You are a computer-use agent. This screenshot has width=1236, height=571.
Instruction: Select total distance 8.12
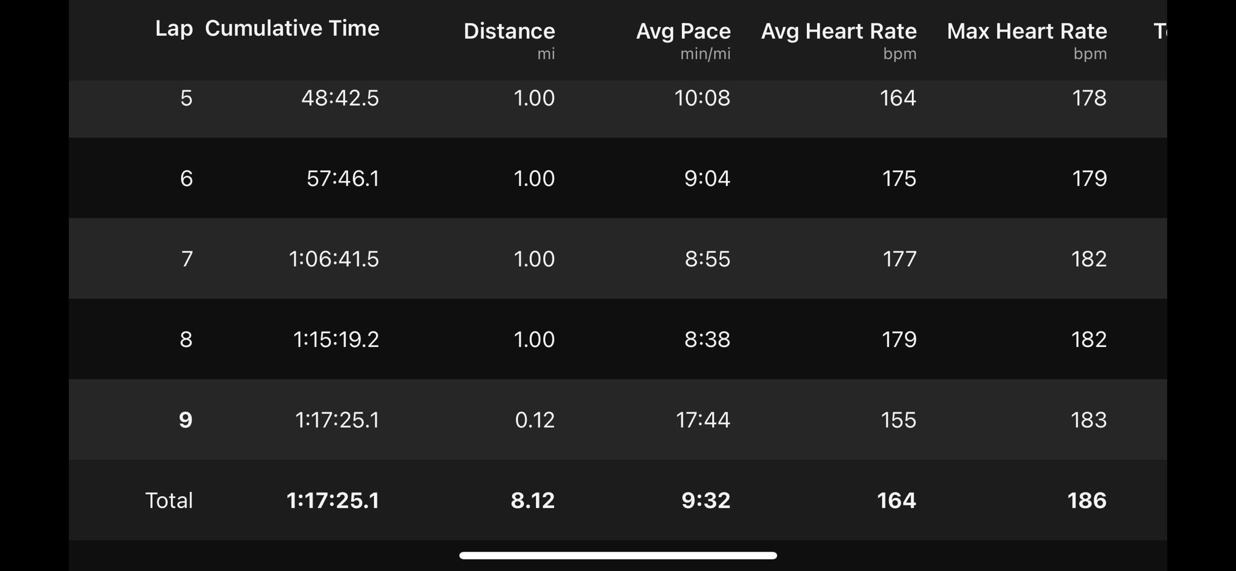pyautogui.click(x=532, y=500)
